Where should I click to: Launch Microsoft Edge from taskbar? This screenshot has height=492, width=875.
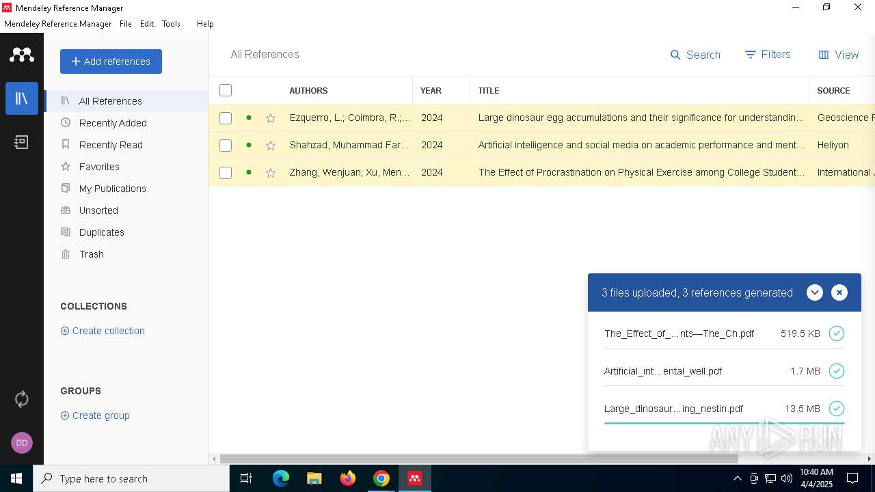coord(281,478)
